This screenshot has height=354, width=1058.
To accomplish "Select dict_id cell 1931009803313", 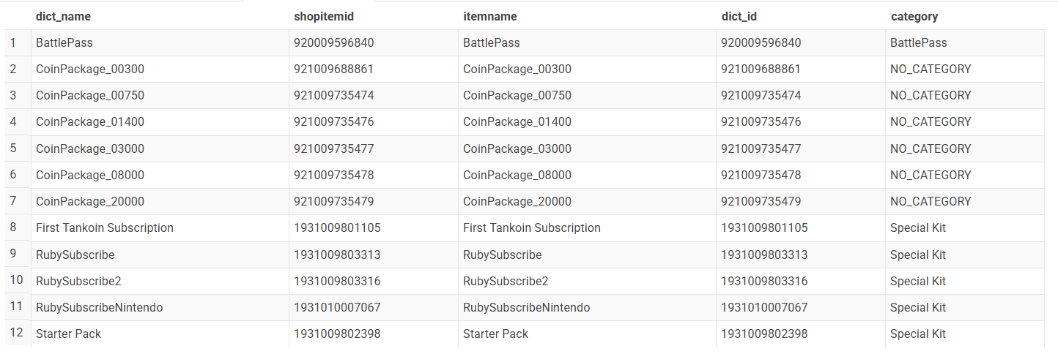I will coord(764,255).
